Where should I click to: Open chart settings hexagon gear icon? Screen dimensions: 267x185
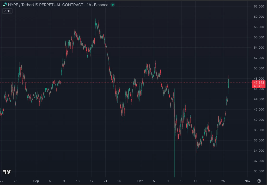[259, 181]
